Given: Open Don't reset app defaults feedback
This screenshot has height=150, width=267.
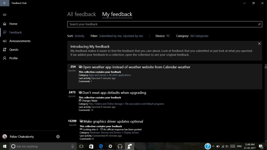Looking at the screenshot, I should [114, 92].
